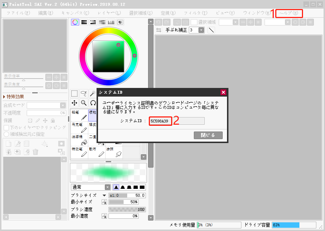The height and width of the screenshot is (231, 325).
Task: Show the swatches grid panel icon
Action: pos(111,22)
